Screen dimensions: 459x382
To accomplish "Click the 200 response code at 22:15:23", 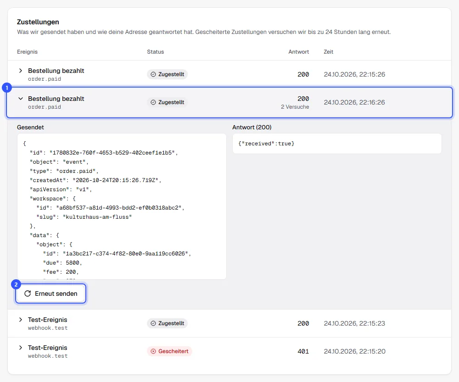I will point(303,323).
